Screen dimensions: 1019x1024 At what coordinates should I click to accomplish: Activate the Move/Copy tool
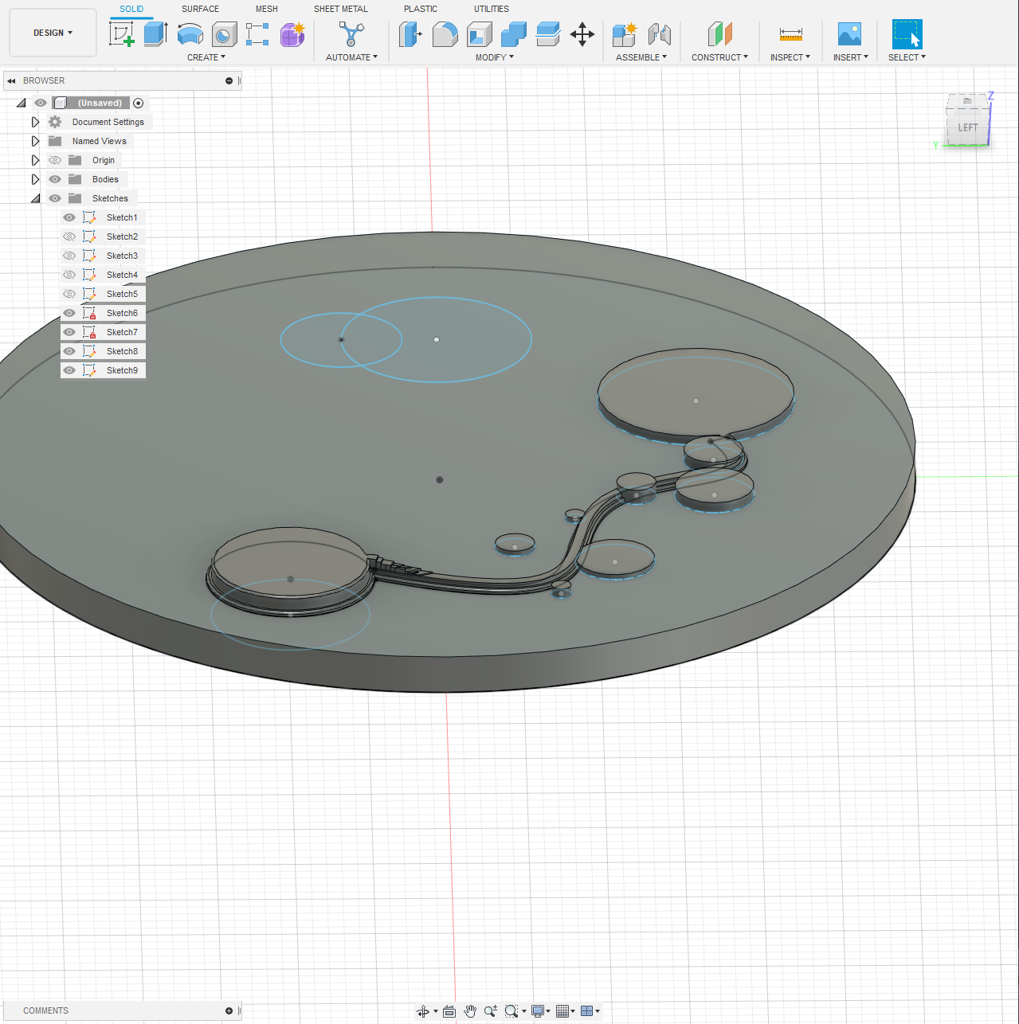[x=582, y=34]
